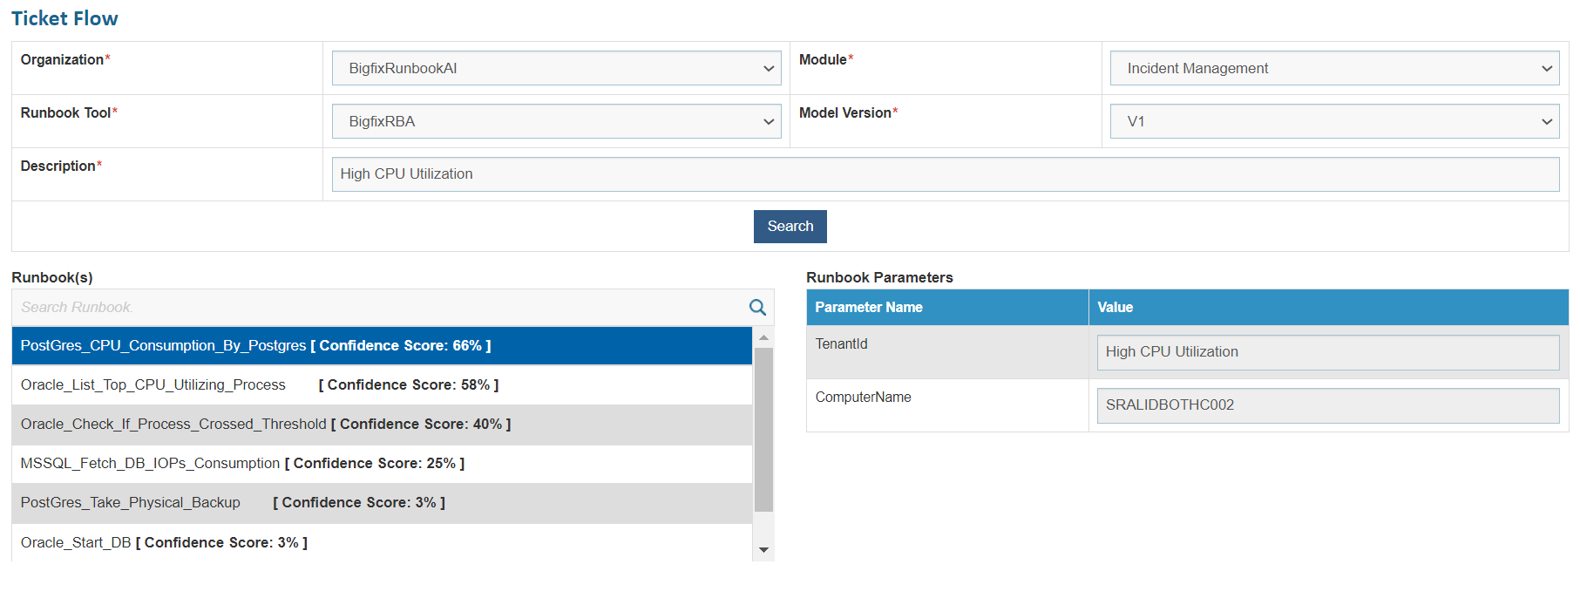Click the ComputerName value field
This screenshot has height=605, width=1580.
[1327, 405]
